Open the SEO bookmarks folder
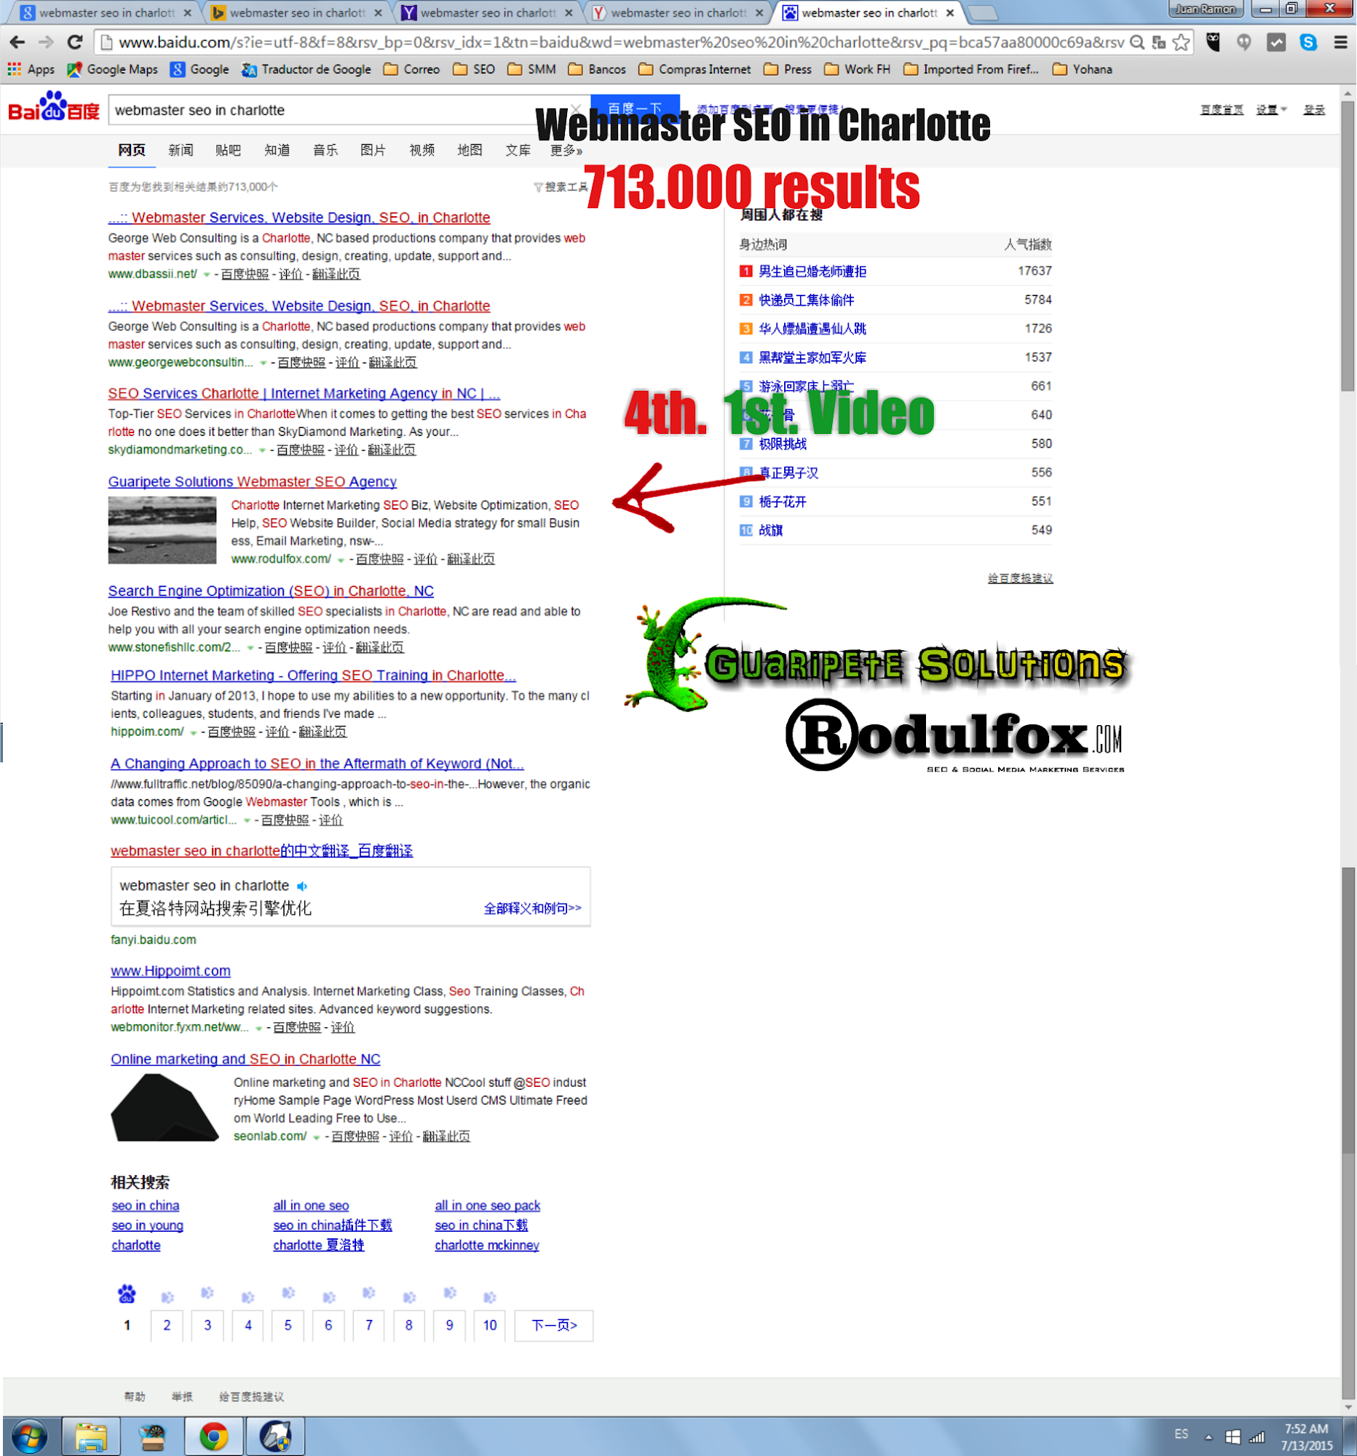This screenshot has height=1456, width=1357. pos(474,70)
